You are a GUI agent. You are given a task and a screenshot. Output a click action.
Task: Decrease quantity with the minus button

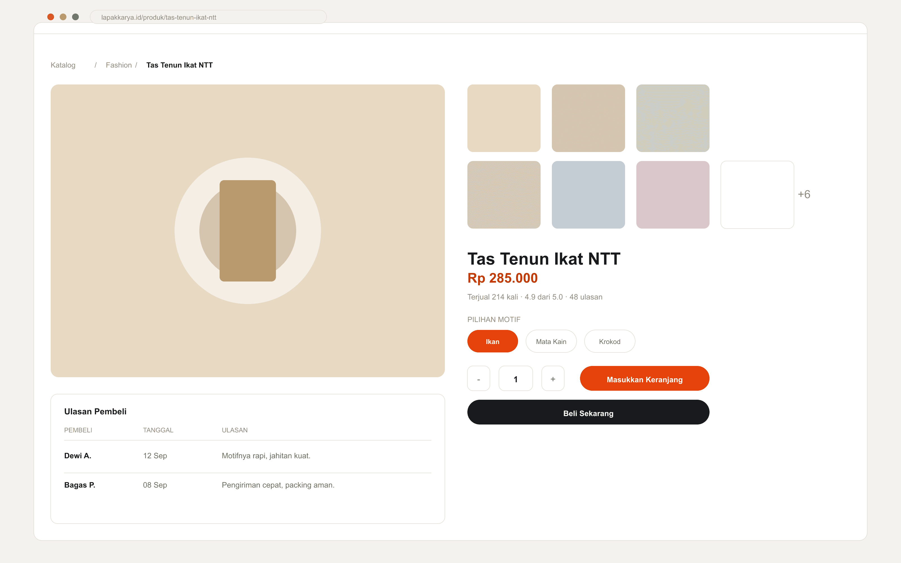click(x=478, y=378)
